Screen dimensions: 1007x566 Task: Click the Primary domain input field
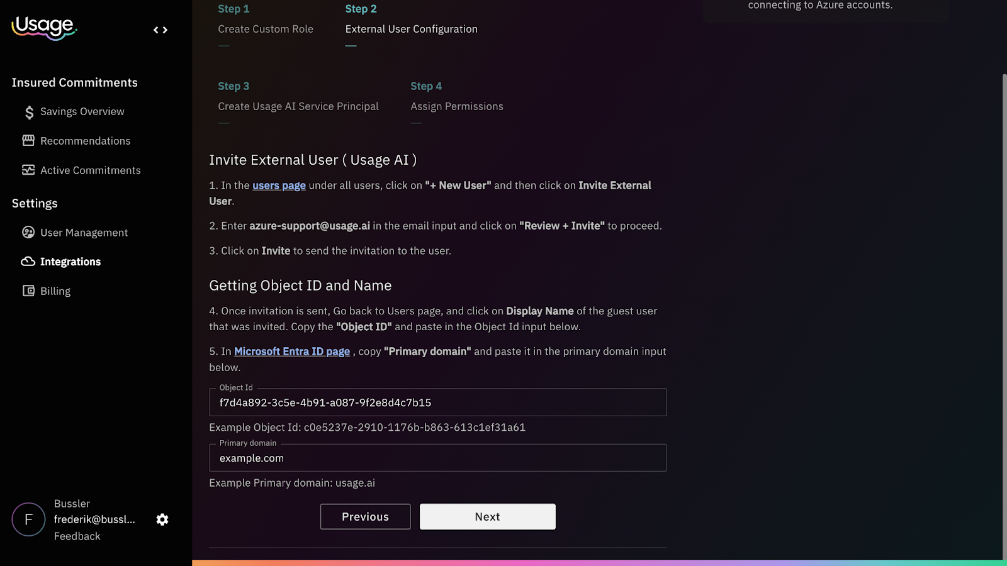[437, 458]
